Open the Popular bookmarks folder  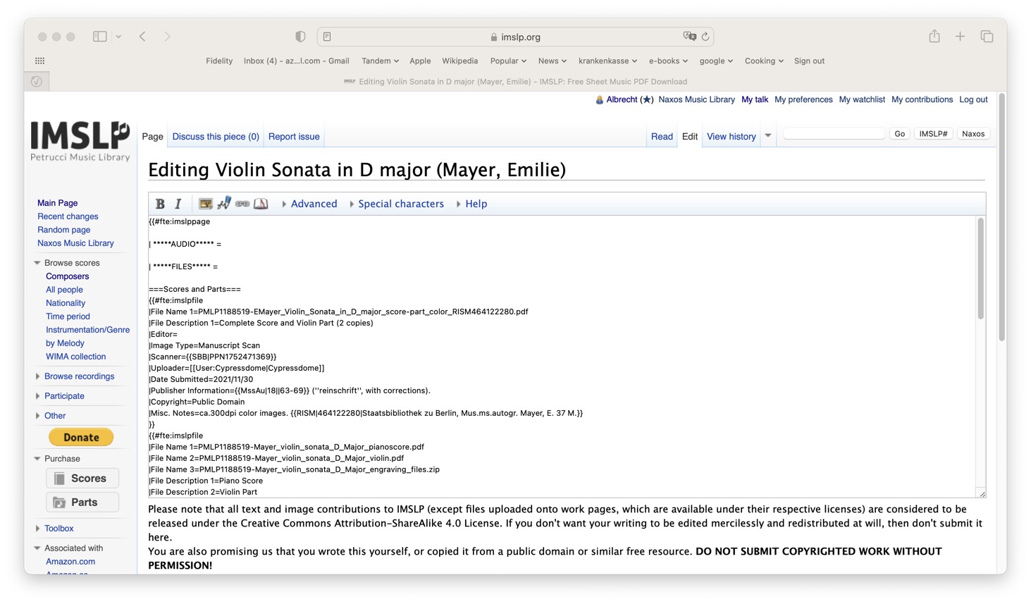[508, 61]
